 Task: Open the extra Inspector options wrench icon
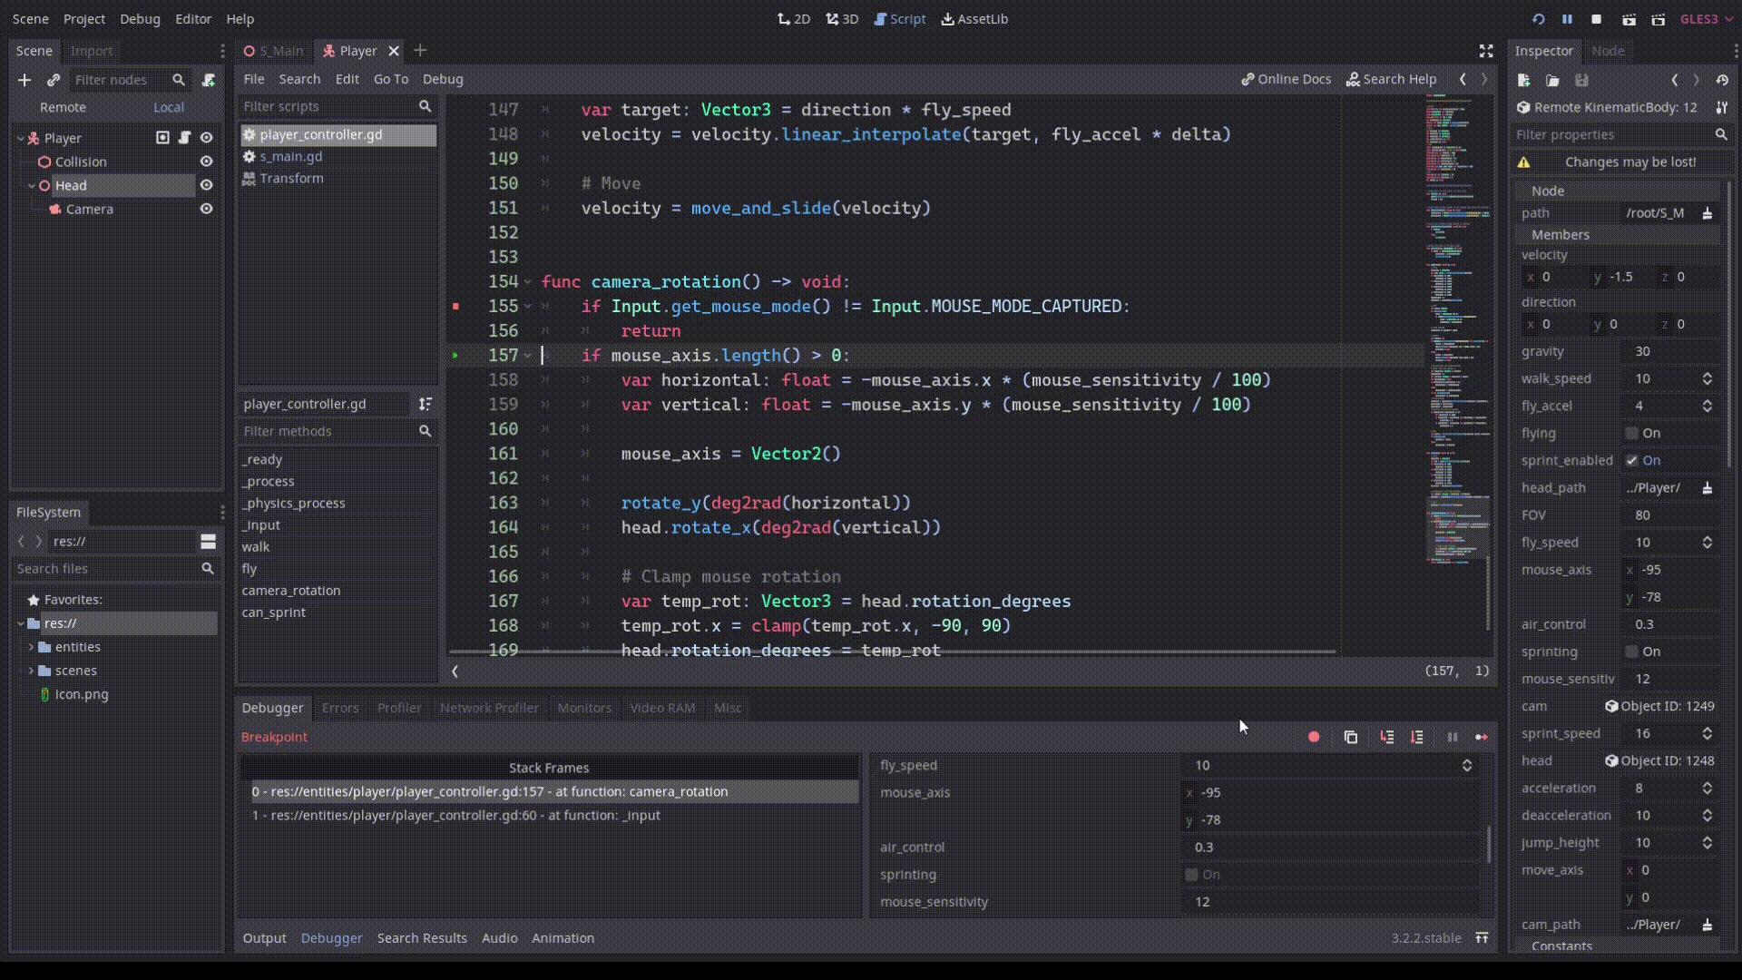pyautogui.click(x=1724, y=107)
